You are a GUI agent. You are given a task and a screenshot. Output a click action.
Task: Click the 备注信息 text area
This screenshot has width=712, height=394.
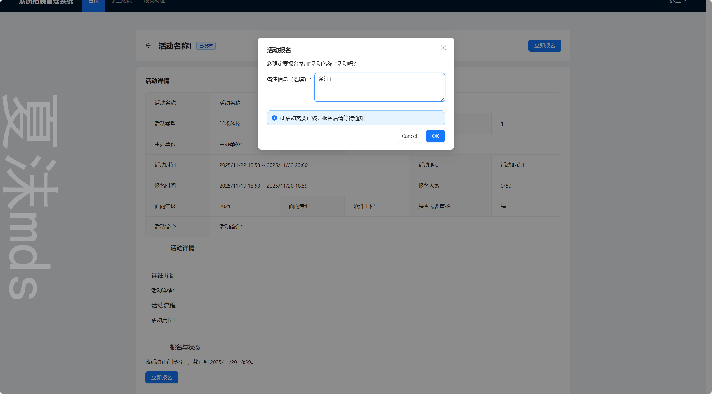[379, 87]
